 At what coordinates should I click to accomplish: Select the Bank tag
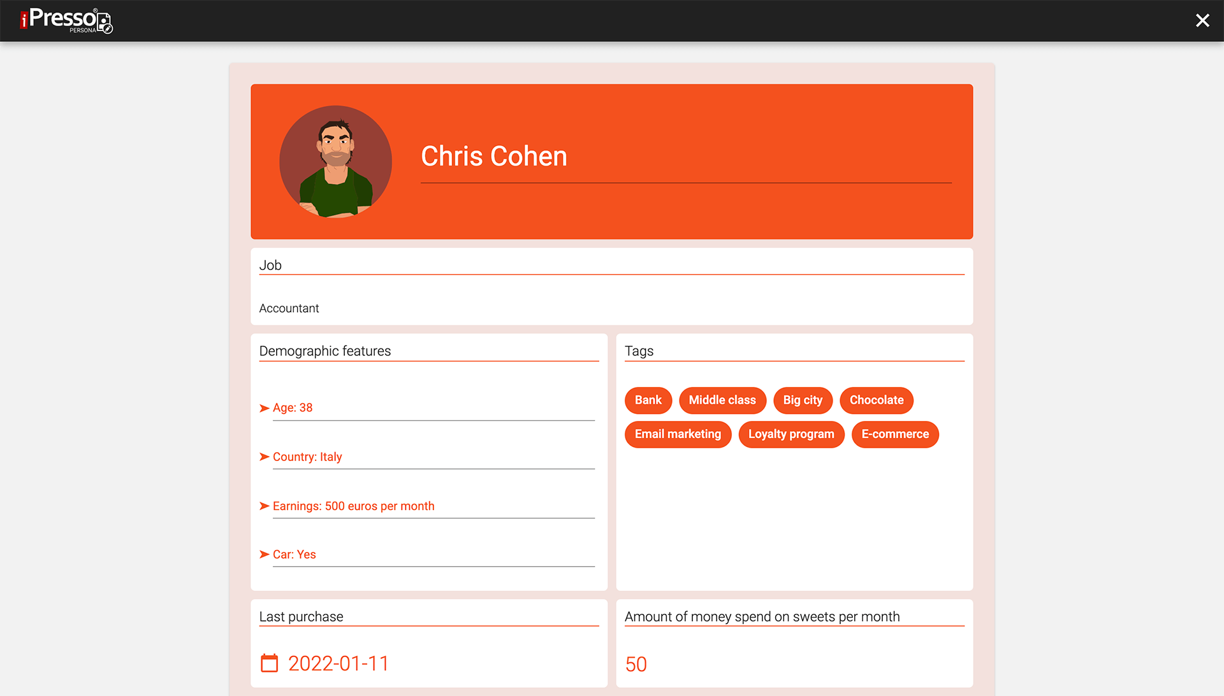coord(648,401)
